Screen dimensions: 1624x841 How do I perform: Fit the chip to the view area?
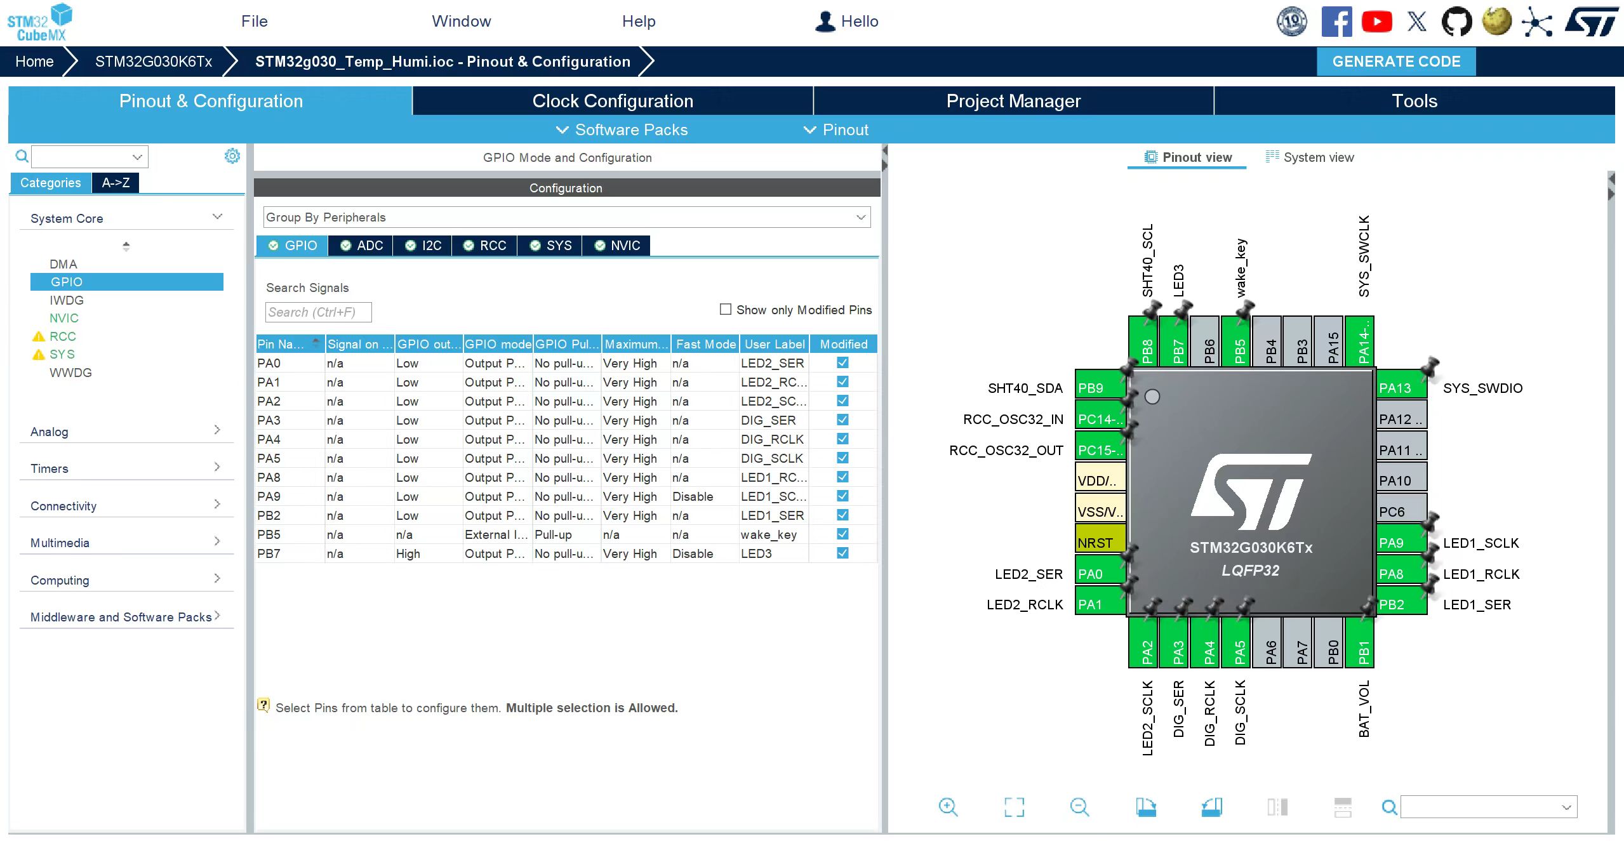click(1015, 807)
